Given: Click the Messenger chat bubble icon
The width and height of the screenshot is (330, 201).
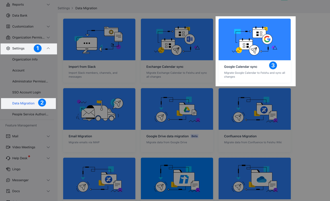Looking at the screenshot, I should 8,180.
